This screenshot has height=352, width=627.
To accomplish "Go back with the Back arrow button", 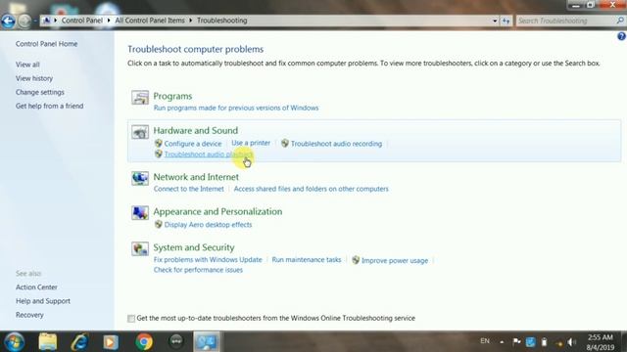I will click(x=8, y=21).
